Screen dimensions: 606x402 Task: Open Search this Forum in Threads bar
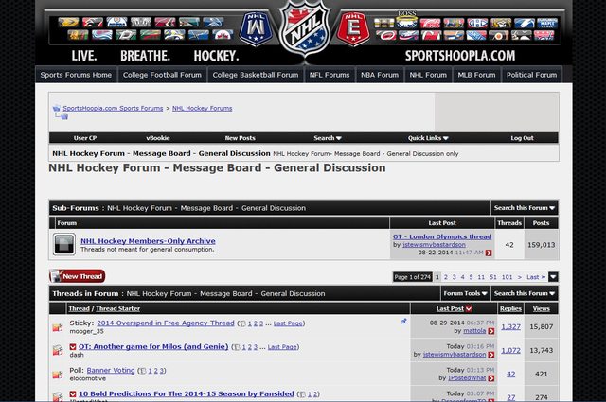(524, 293)
